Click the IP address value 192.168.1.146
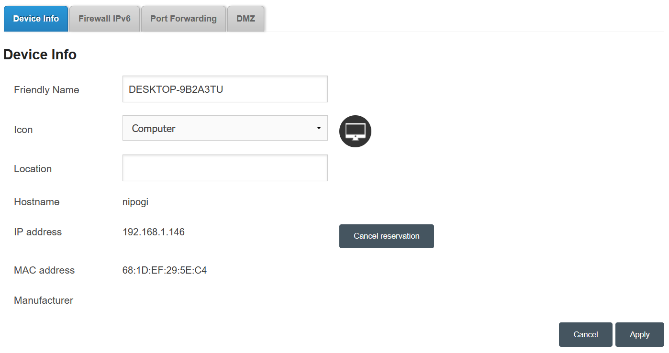This screenshot has height=353, width=669. 154,232
